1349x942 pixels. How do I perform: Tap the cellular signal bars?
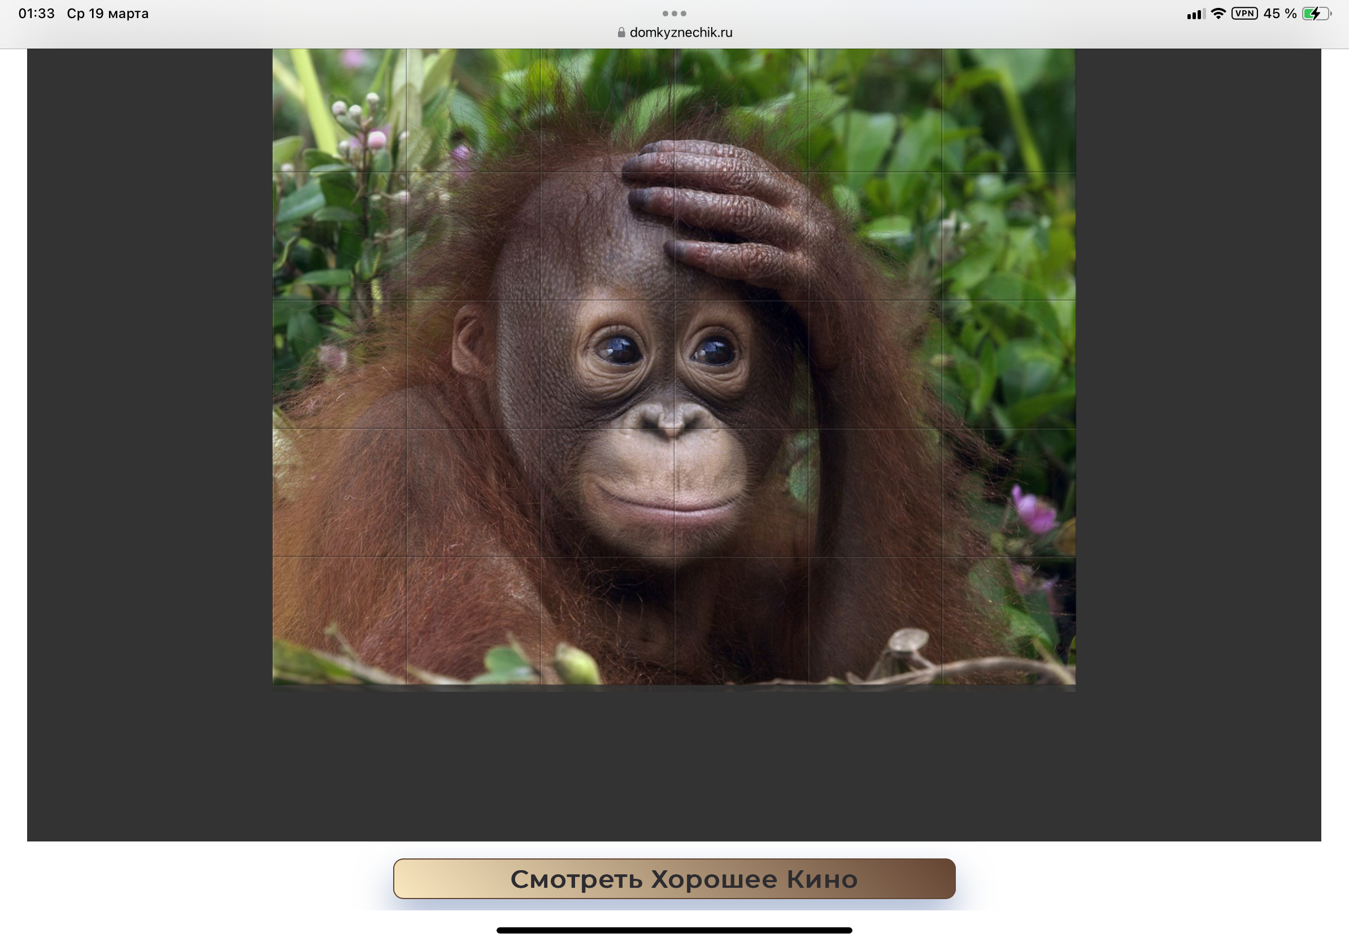coord(1196,14)
